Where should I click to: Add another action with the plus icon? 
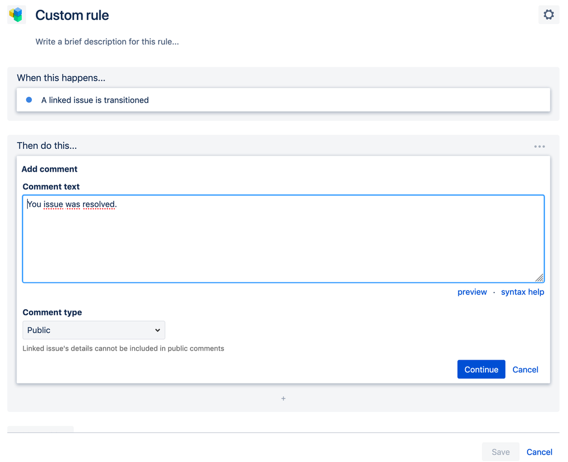click(283, 398)
